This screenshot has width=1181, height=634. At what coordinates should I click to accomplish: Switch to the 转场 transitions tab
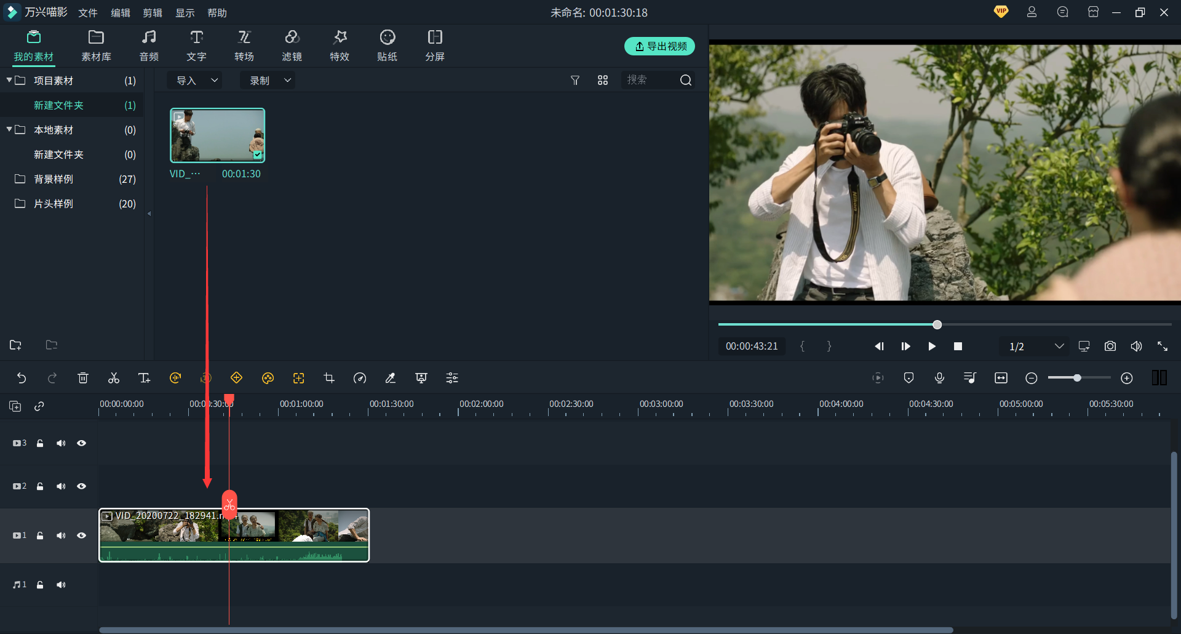pos(244,46)
